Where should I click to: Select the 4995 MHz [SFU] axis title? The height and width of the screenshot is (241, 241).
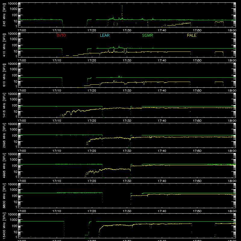(4, 165)
